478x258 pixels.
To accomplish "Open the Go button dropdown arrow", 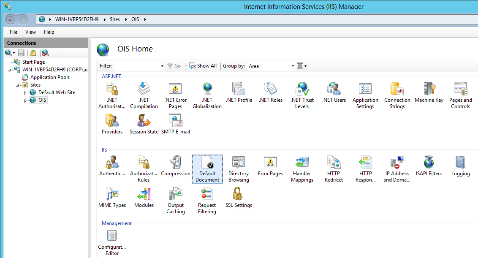I will point(186,66).
